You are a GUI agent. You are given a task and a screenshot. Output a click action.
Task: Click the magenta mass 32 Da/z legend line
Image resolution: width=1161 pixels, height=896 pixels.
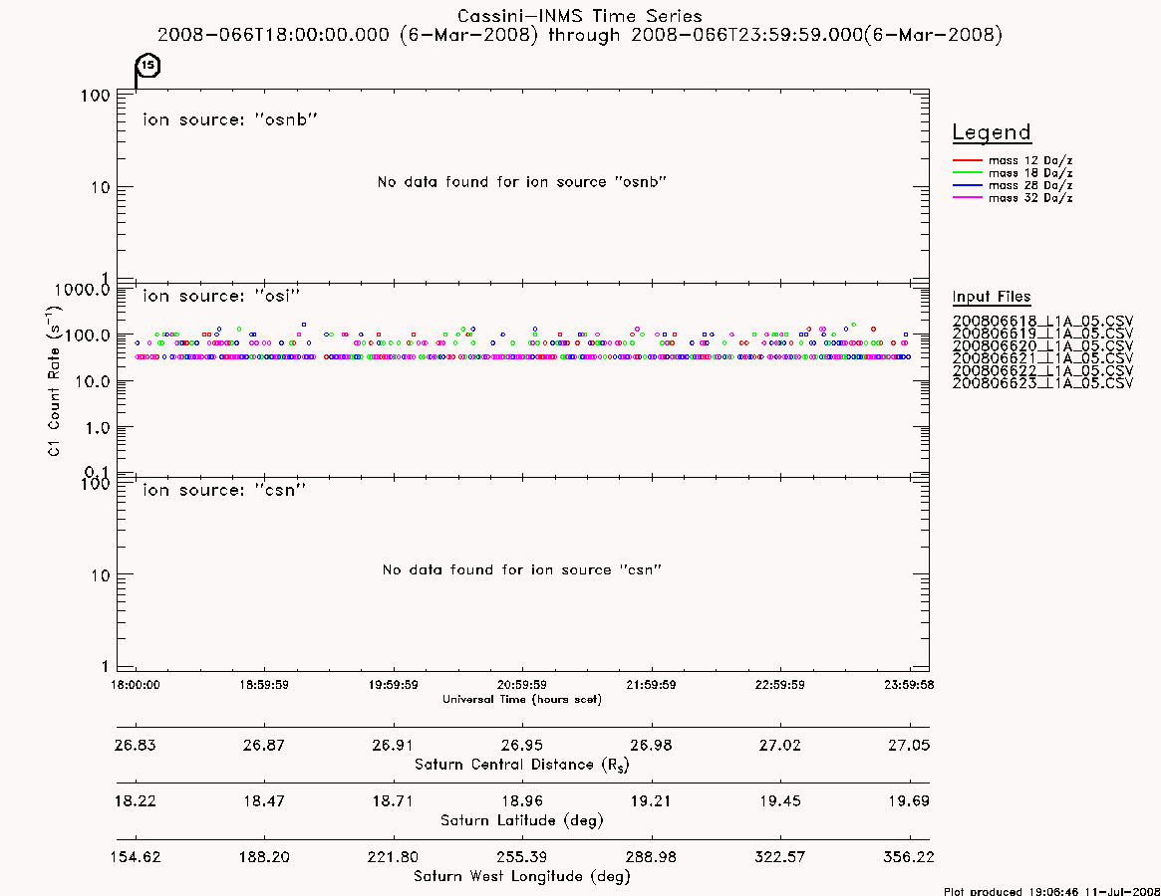tap(967, 197)
